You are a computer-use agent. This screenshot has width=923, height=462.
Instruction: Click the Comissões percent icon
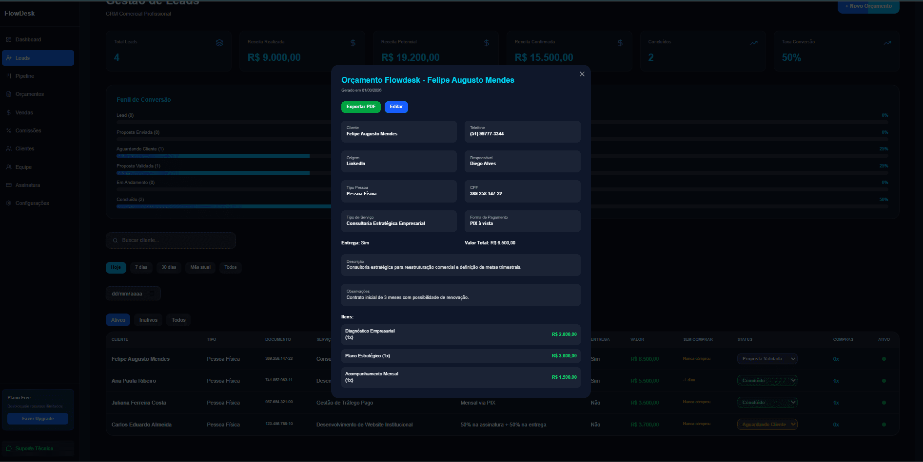point(8,130)
